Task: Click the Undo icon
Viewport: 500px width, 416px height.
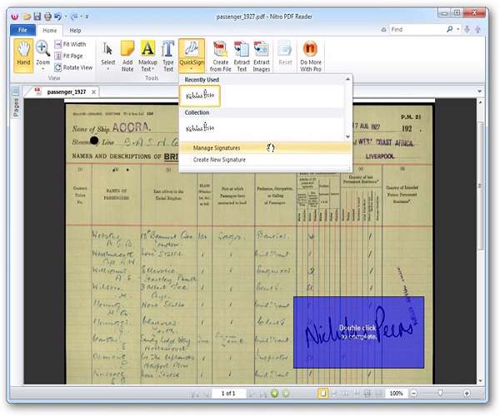Action: click(x=57, y=17)
